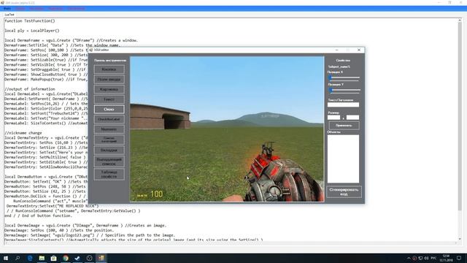Viewport: 467px width, 263px height.
Task: Click the tool button below CheckBoxLabel
Action: [x=109, y=129]
